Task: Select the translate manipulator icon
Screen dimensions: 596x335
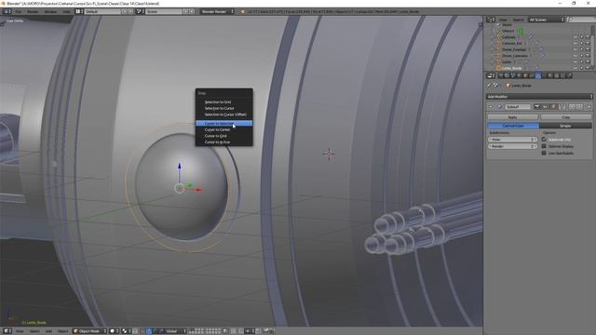Action: (149, 331)
